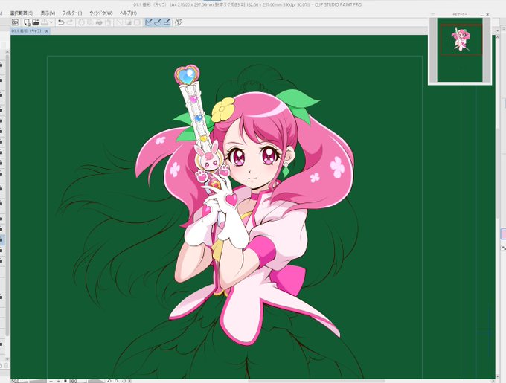Click the Invert Selected Area icon
The width and height of the screenshot is (506, 383).
coord(128,22)
